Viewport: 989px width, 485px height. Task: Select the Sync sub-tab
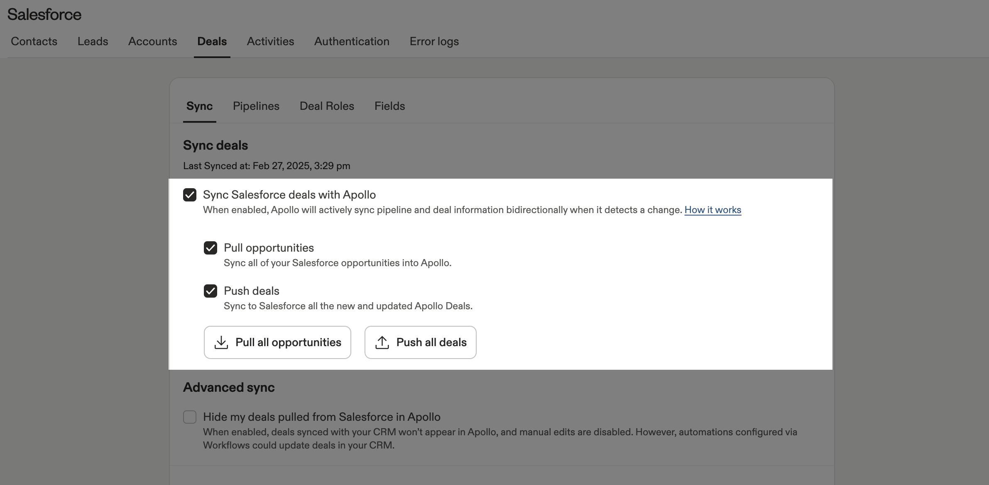199,106
